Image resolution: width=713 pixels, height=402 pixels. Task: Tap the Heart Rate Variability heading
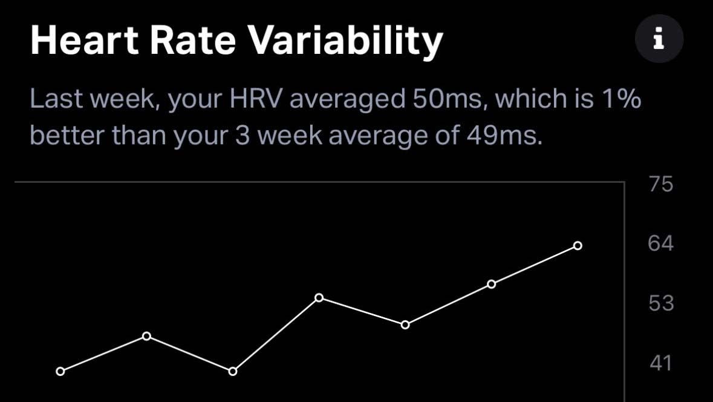(x=236, y=40)
